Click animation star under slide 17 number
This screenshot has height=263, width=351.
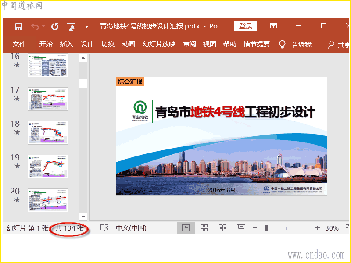coord(17,99)
